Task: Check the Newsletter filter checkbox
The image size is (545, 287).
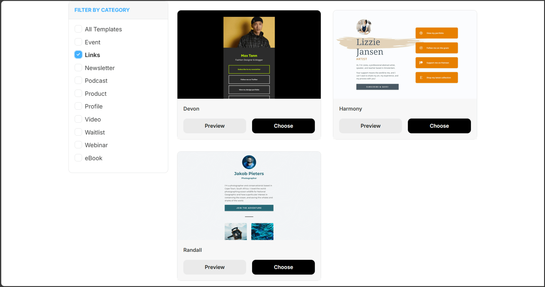Action: click(x=78, y=67)
